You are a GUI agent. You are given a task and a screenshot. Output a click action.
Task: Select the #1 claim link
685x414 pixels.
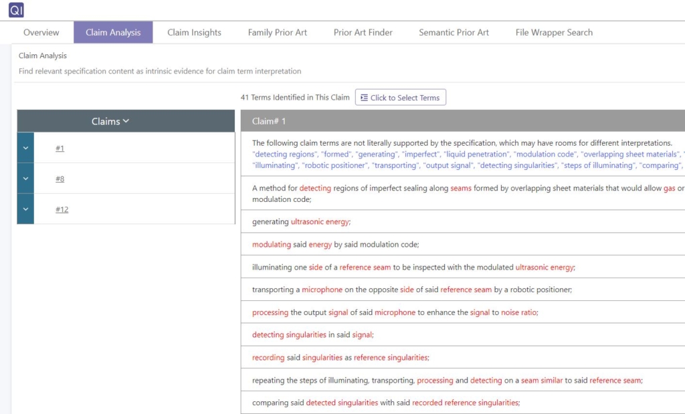[60, 148]
